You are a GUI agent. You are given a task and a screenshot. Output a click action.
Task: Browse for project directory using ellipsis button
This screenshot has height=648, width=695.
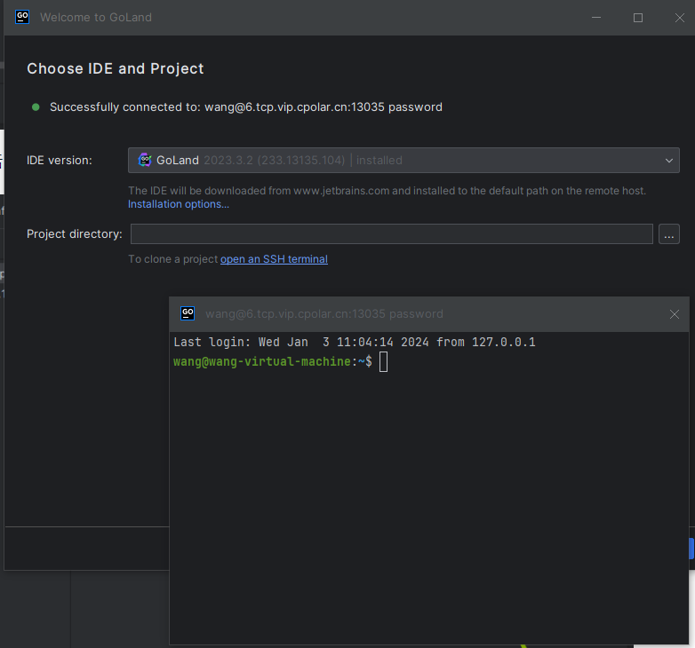(x=669, y=234)
